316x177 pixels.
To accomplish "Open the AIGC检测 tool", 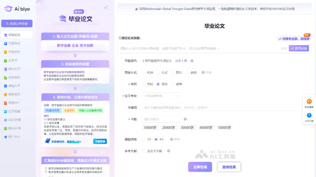I will click(15, 120).
